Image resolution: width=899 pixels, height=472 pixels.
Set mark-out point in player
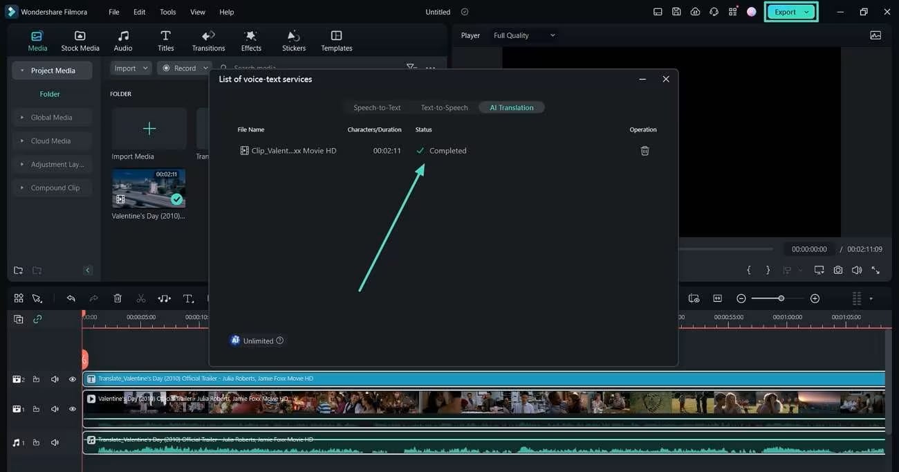(768, 270)
